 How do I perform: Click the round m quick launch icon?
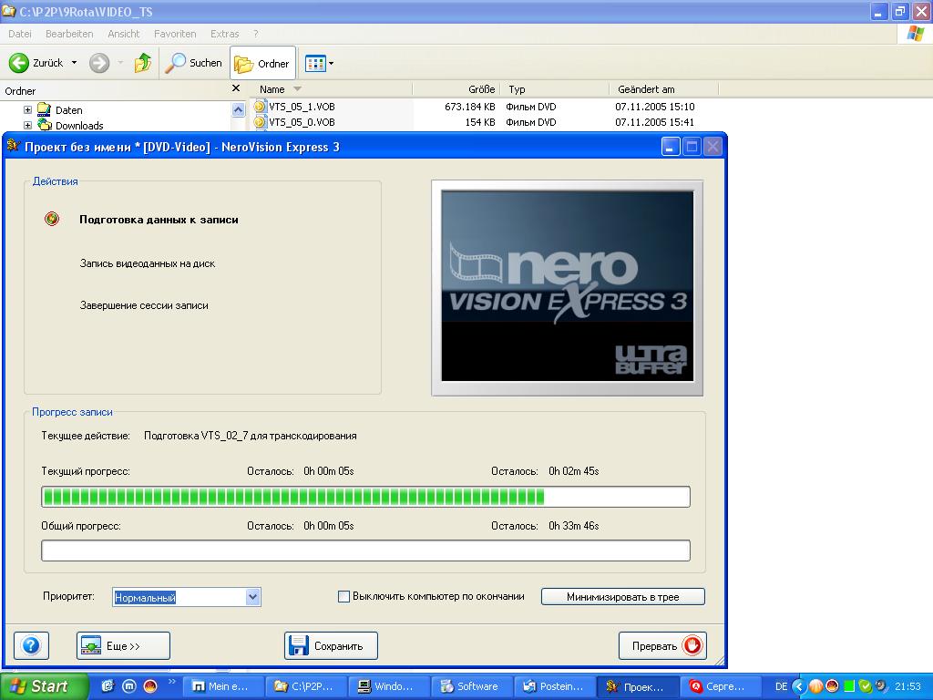coord(129,686)
